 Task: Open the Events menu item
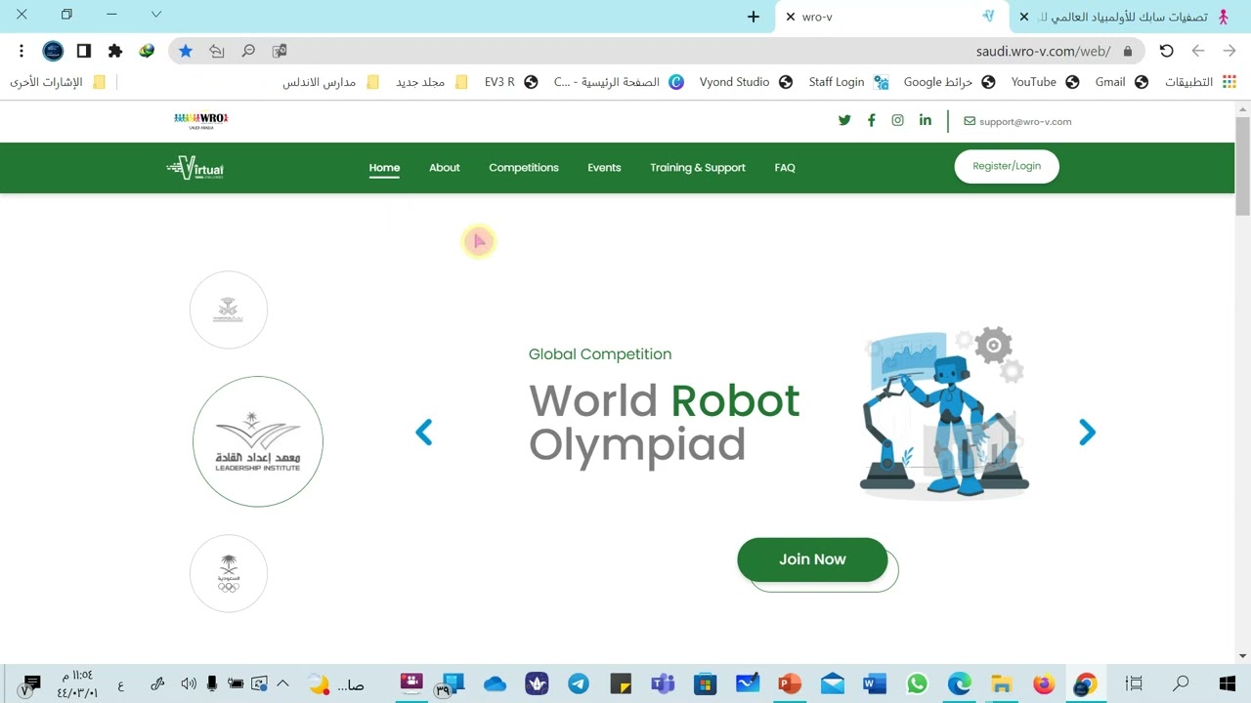pos(604,168)
